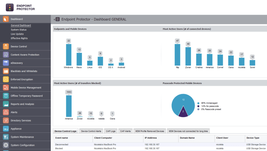Open MDM Devices not connected tab
267x151 pixels.
(188, 131)
